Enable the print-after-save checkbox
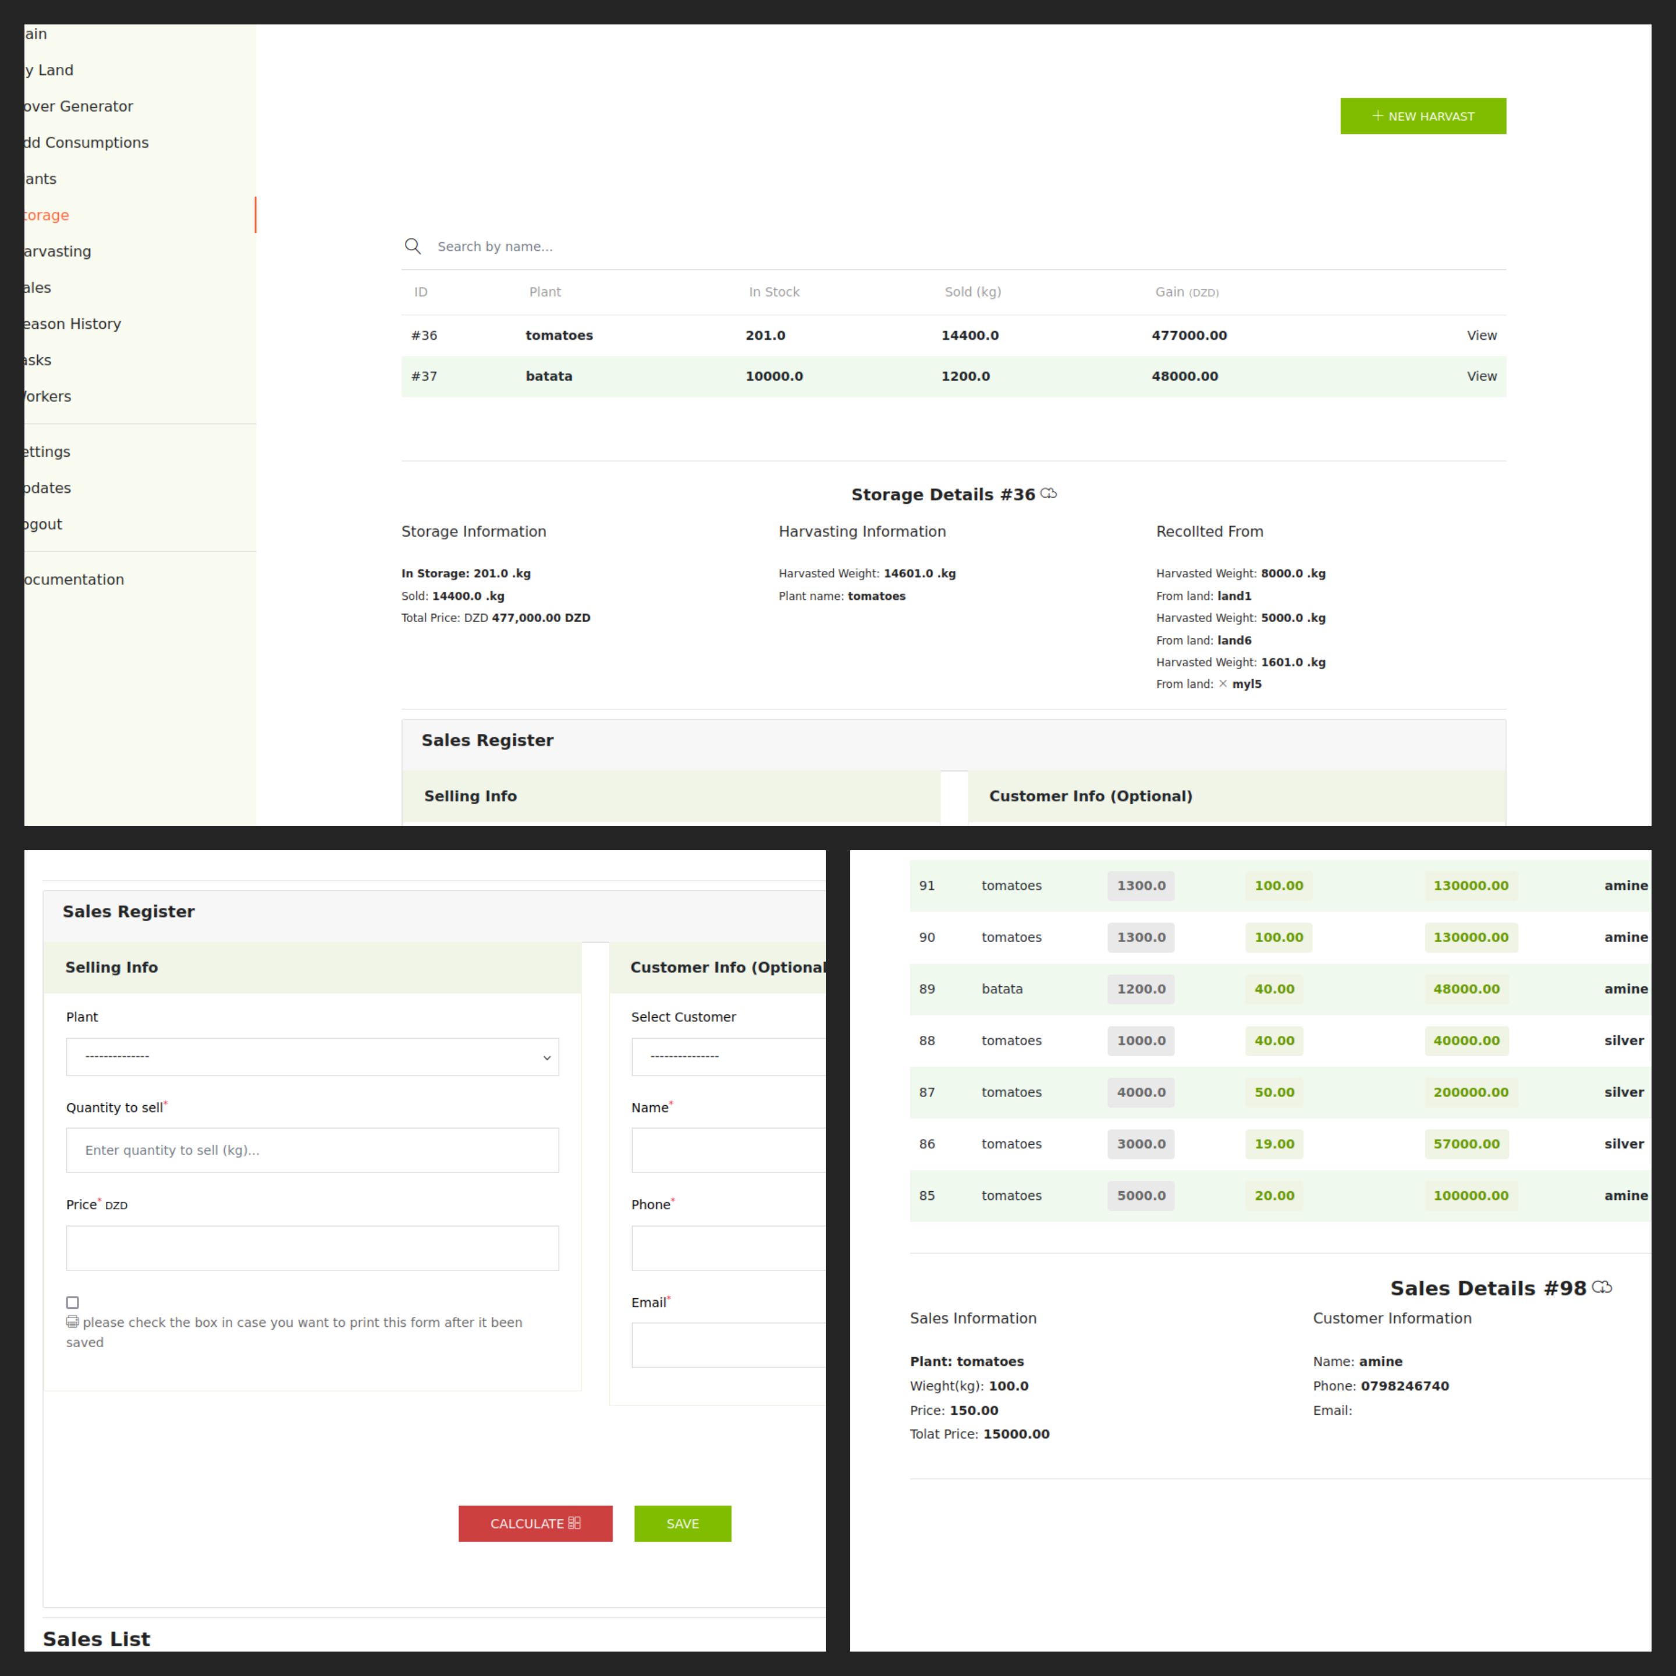Image resolution: width=1676 pixels, height=1676 pixels. pos(73,1302)
